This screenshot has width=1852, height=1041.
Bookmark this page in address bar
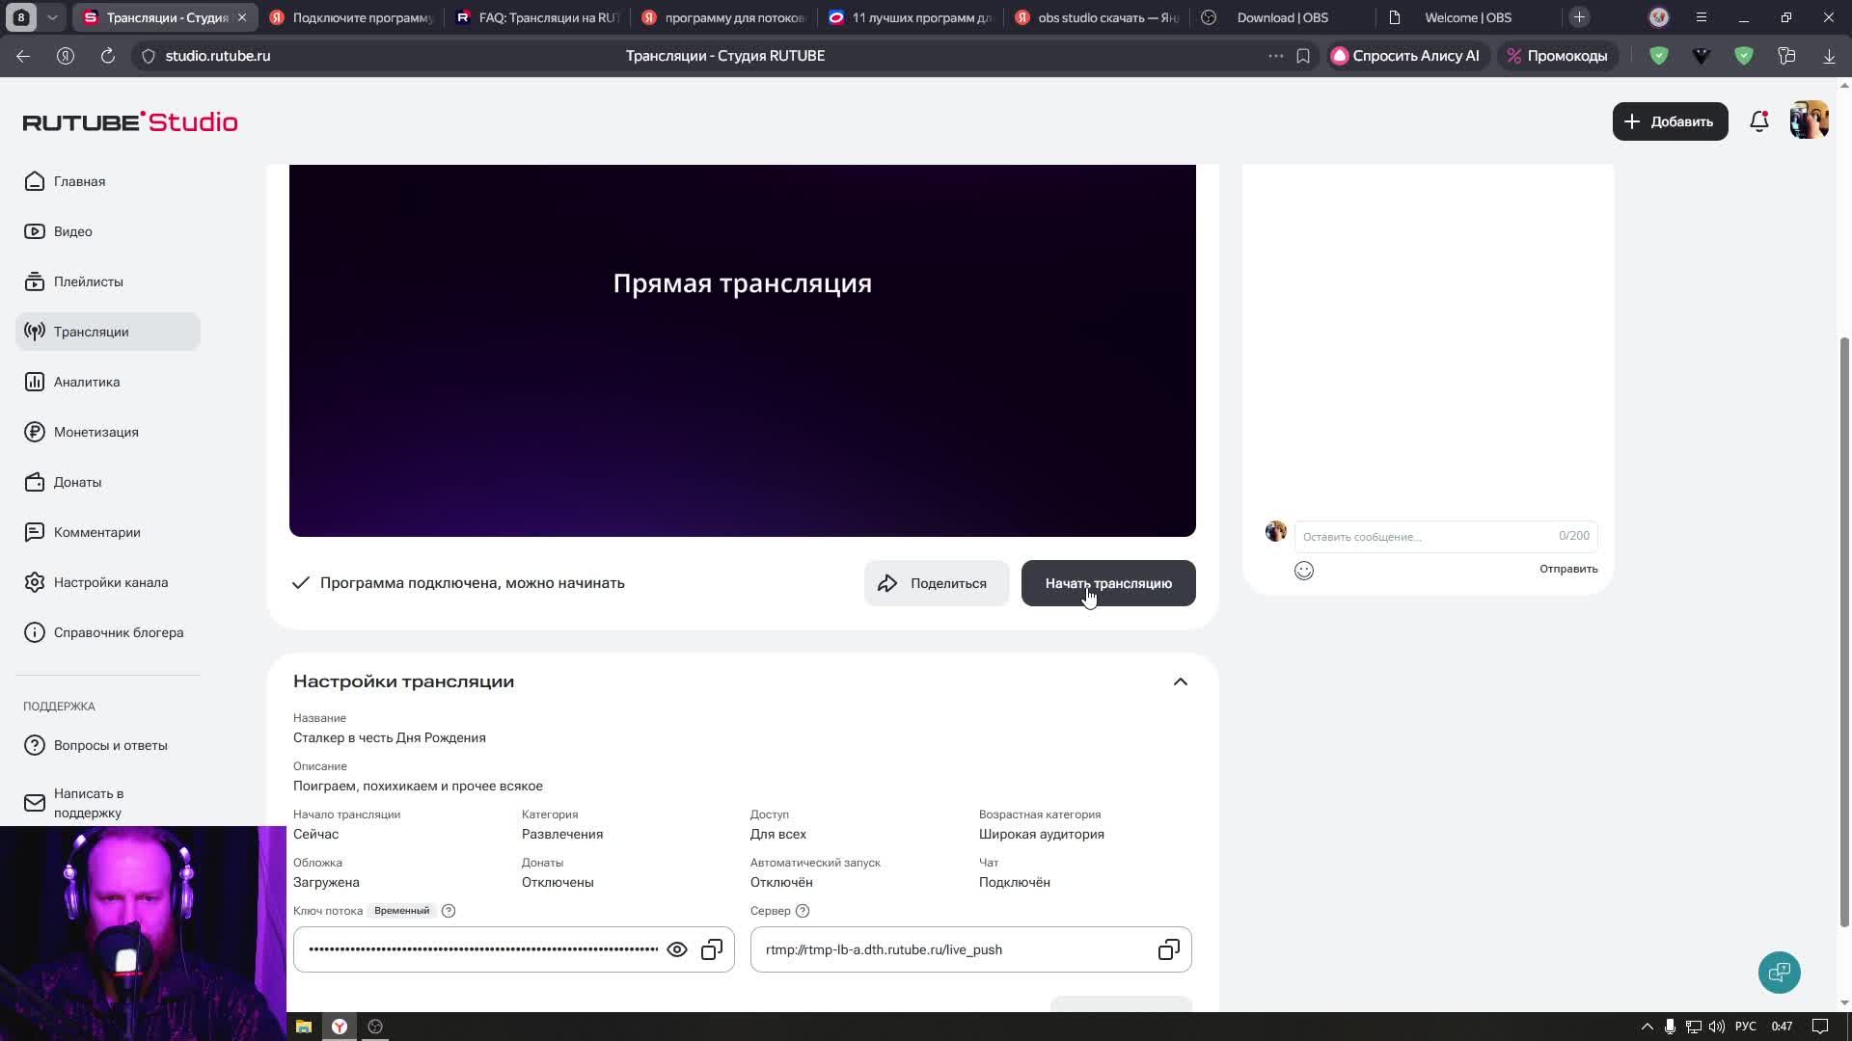1303,56
